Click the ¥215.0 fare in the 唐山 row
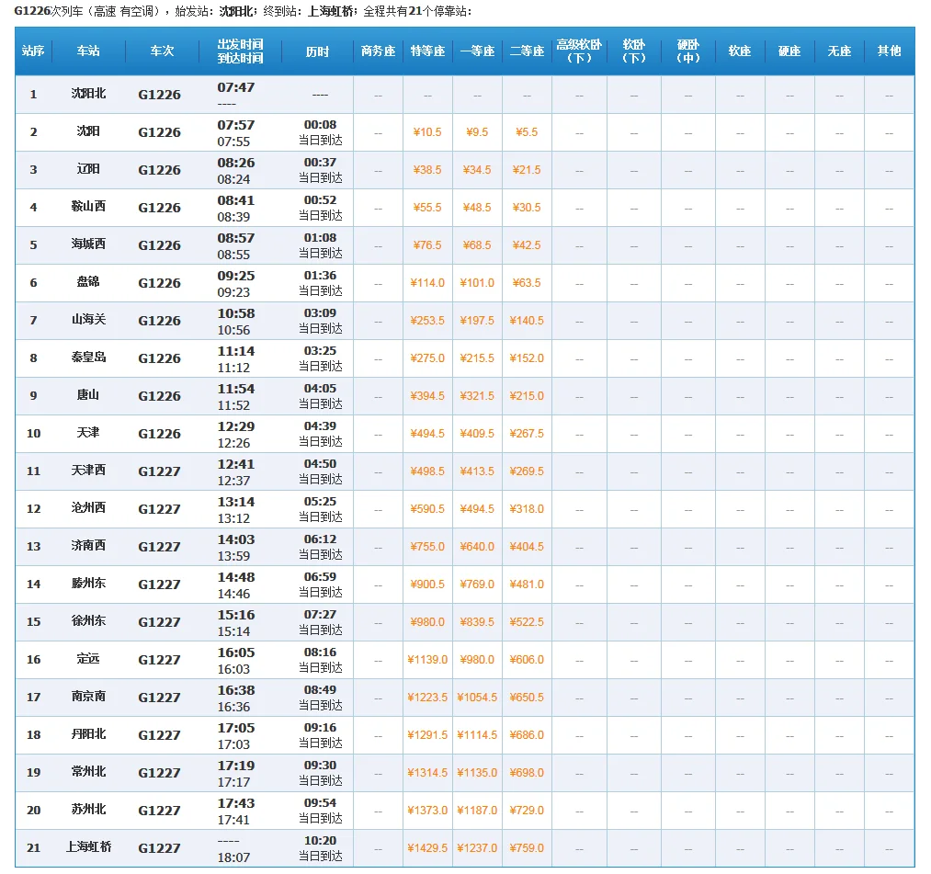 pyautogui.click(x=527, y=396)
